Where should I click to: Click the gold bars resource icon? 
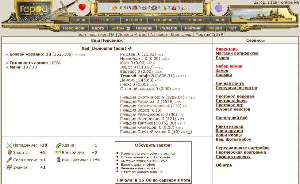point(114,8)
